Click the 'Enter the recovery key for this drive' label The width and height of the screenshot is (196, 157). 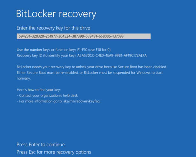pos(53,28)
